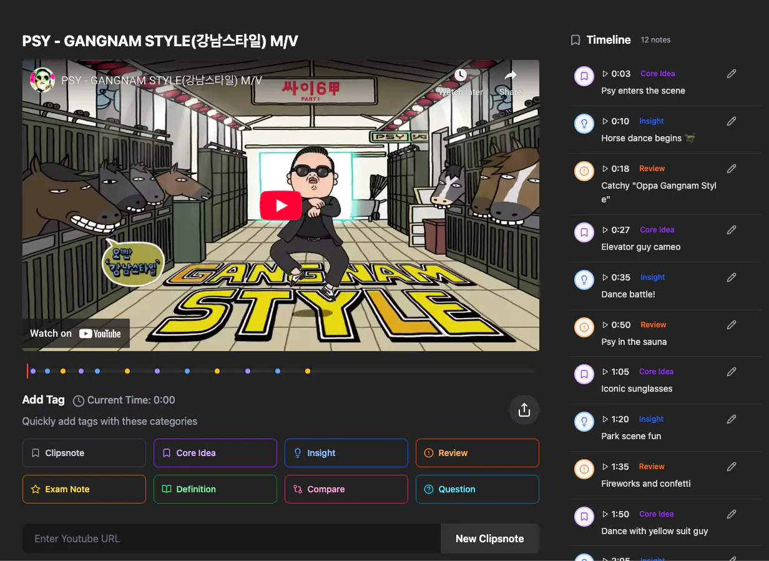Add an Exam Note tag

[x=84, y=489]
